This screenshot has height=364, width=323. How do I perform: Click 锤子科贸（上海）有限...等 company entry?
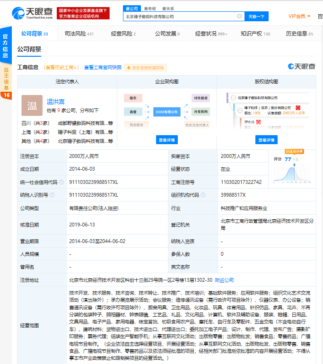(86, 132)
